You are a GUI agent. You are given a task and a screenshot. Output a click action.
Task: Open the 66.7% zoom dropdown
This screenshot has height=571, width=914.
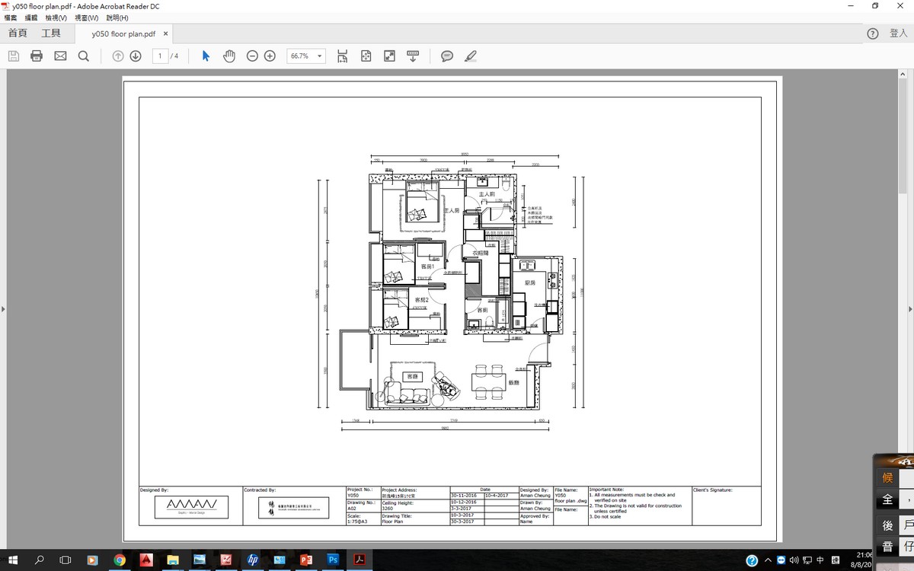pyautogui.click(x=320, y=56)
